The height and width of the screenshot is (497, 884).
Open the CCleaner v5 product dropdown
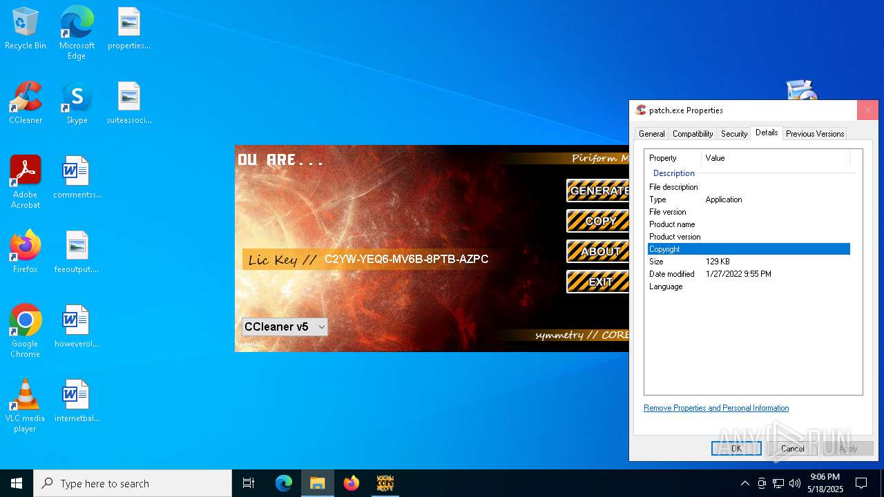coord(285,327)
